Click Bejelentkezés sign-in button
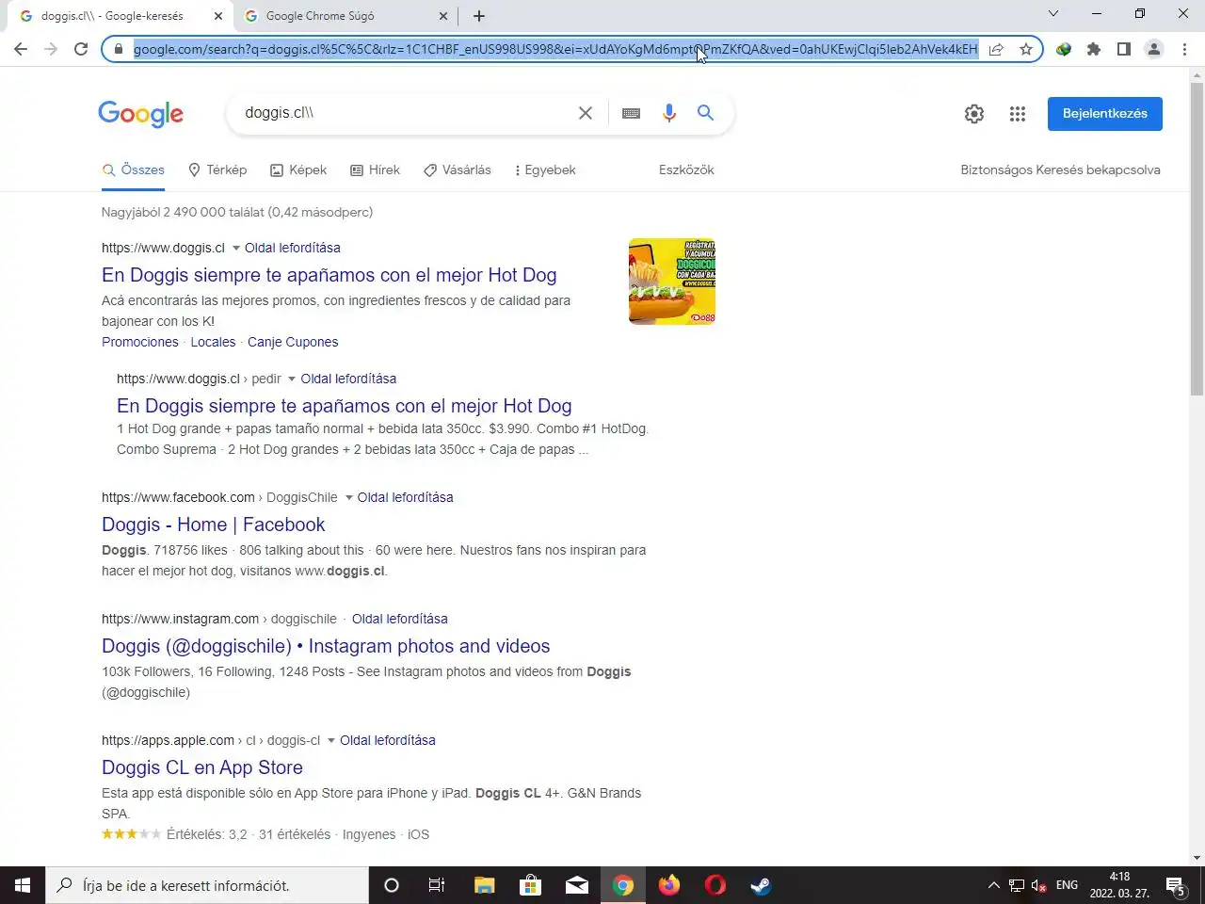 pos(1105,114)
